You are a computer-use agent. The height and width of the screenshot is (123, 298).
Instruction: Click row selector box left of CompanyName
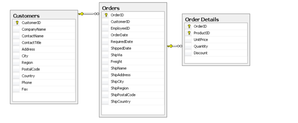pyautogui.click(x=16, y=29)
